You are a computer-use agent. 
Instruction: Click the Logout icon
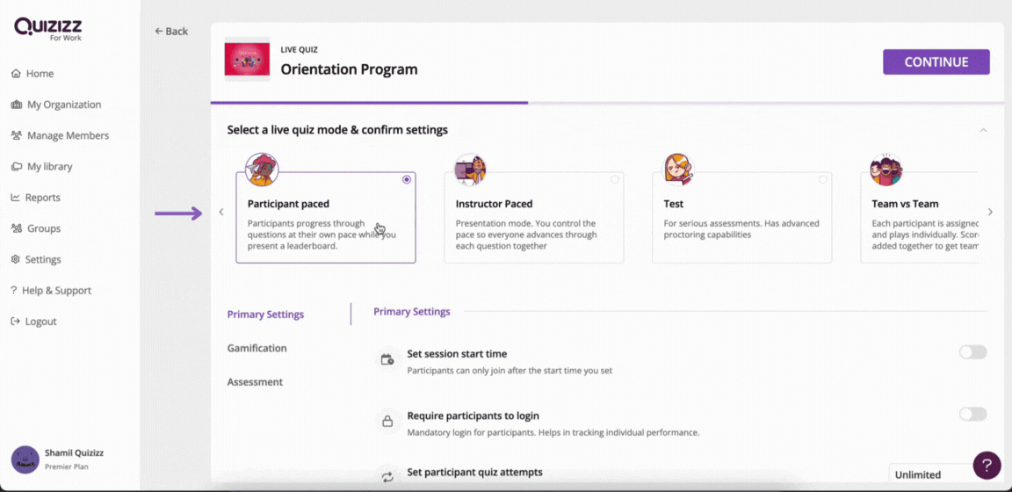[16, 322]
